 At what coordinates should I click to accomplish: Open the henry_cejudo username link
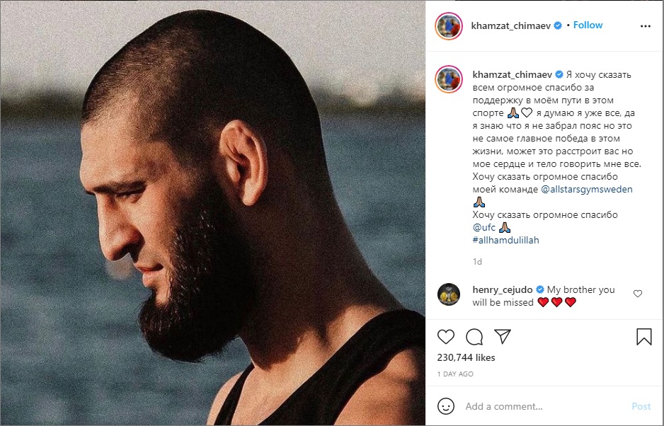click(502, 289)
